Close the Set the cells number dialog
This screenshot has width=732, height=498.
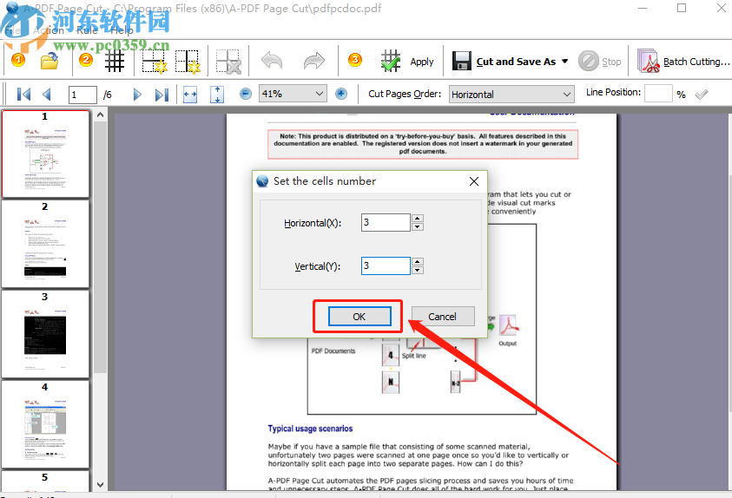pyautogui.click(x=474, y=181)
